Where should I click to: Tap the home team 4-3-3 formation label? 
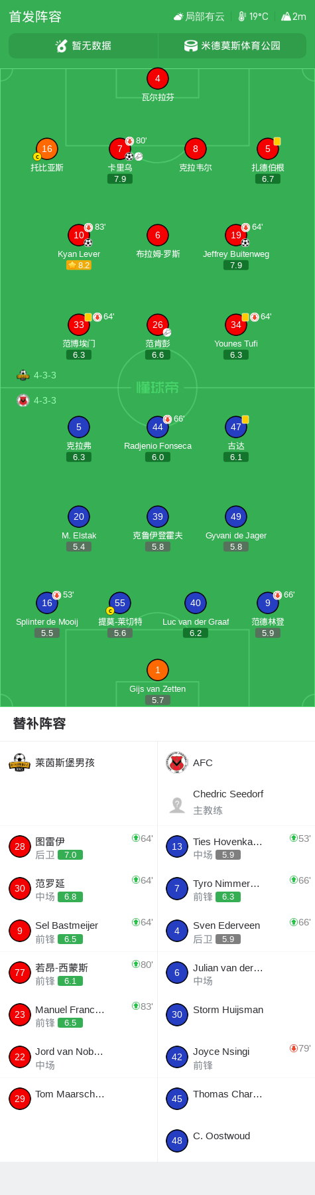pyautogui.click(x=37, y=375)
